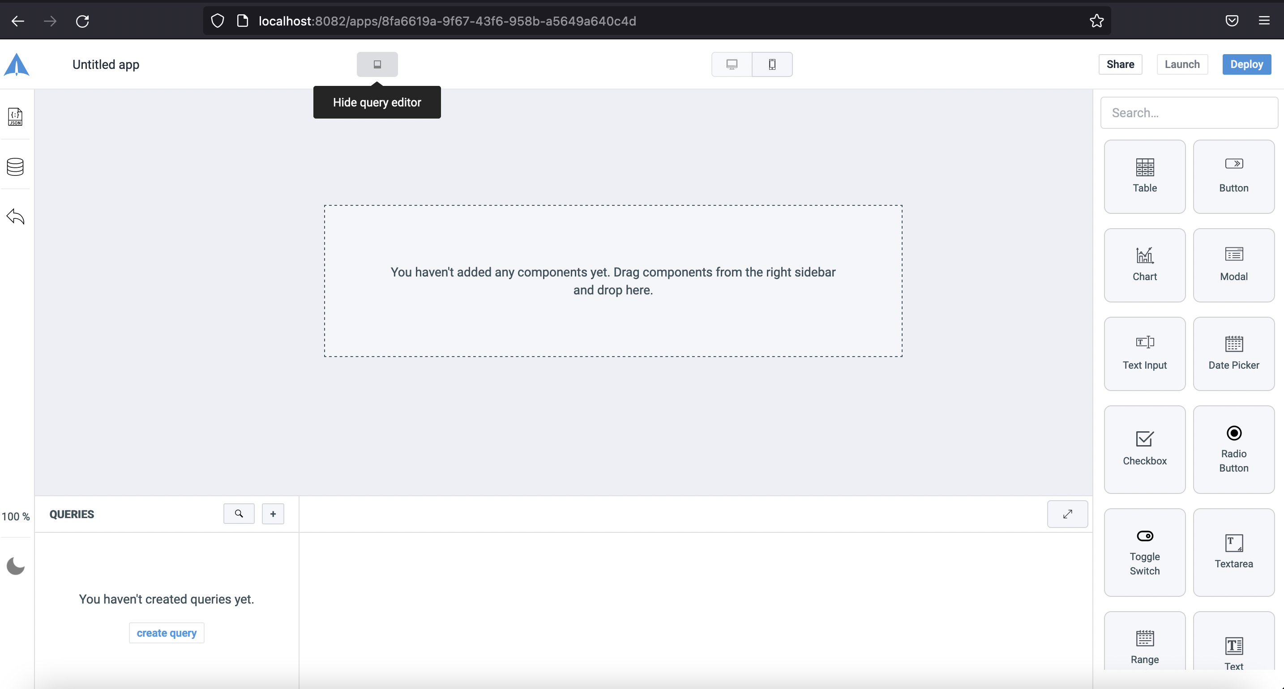Image resolution: width=1284 pixels, height=689 pixels.
Task: Hide the query editor
Action: (x=377, y=64)
